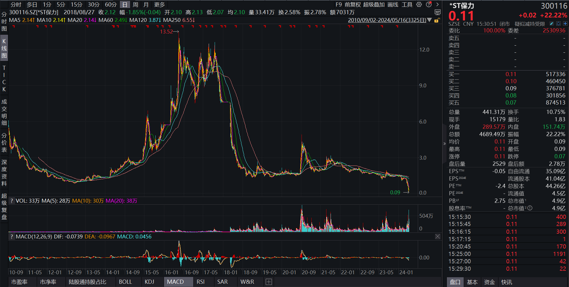Expand the date range dropdown arrow
Screen dimensions: 569x287
coord(430,20)
